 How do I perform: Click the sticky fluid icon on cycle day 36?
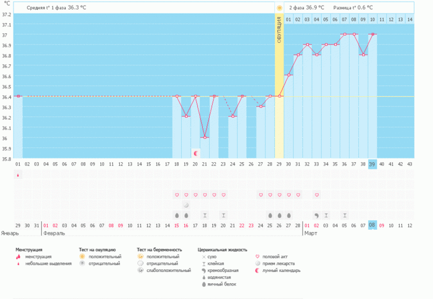click(345, 215)
